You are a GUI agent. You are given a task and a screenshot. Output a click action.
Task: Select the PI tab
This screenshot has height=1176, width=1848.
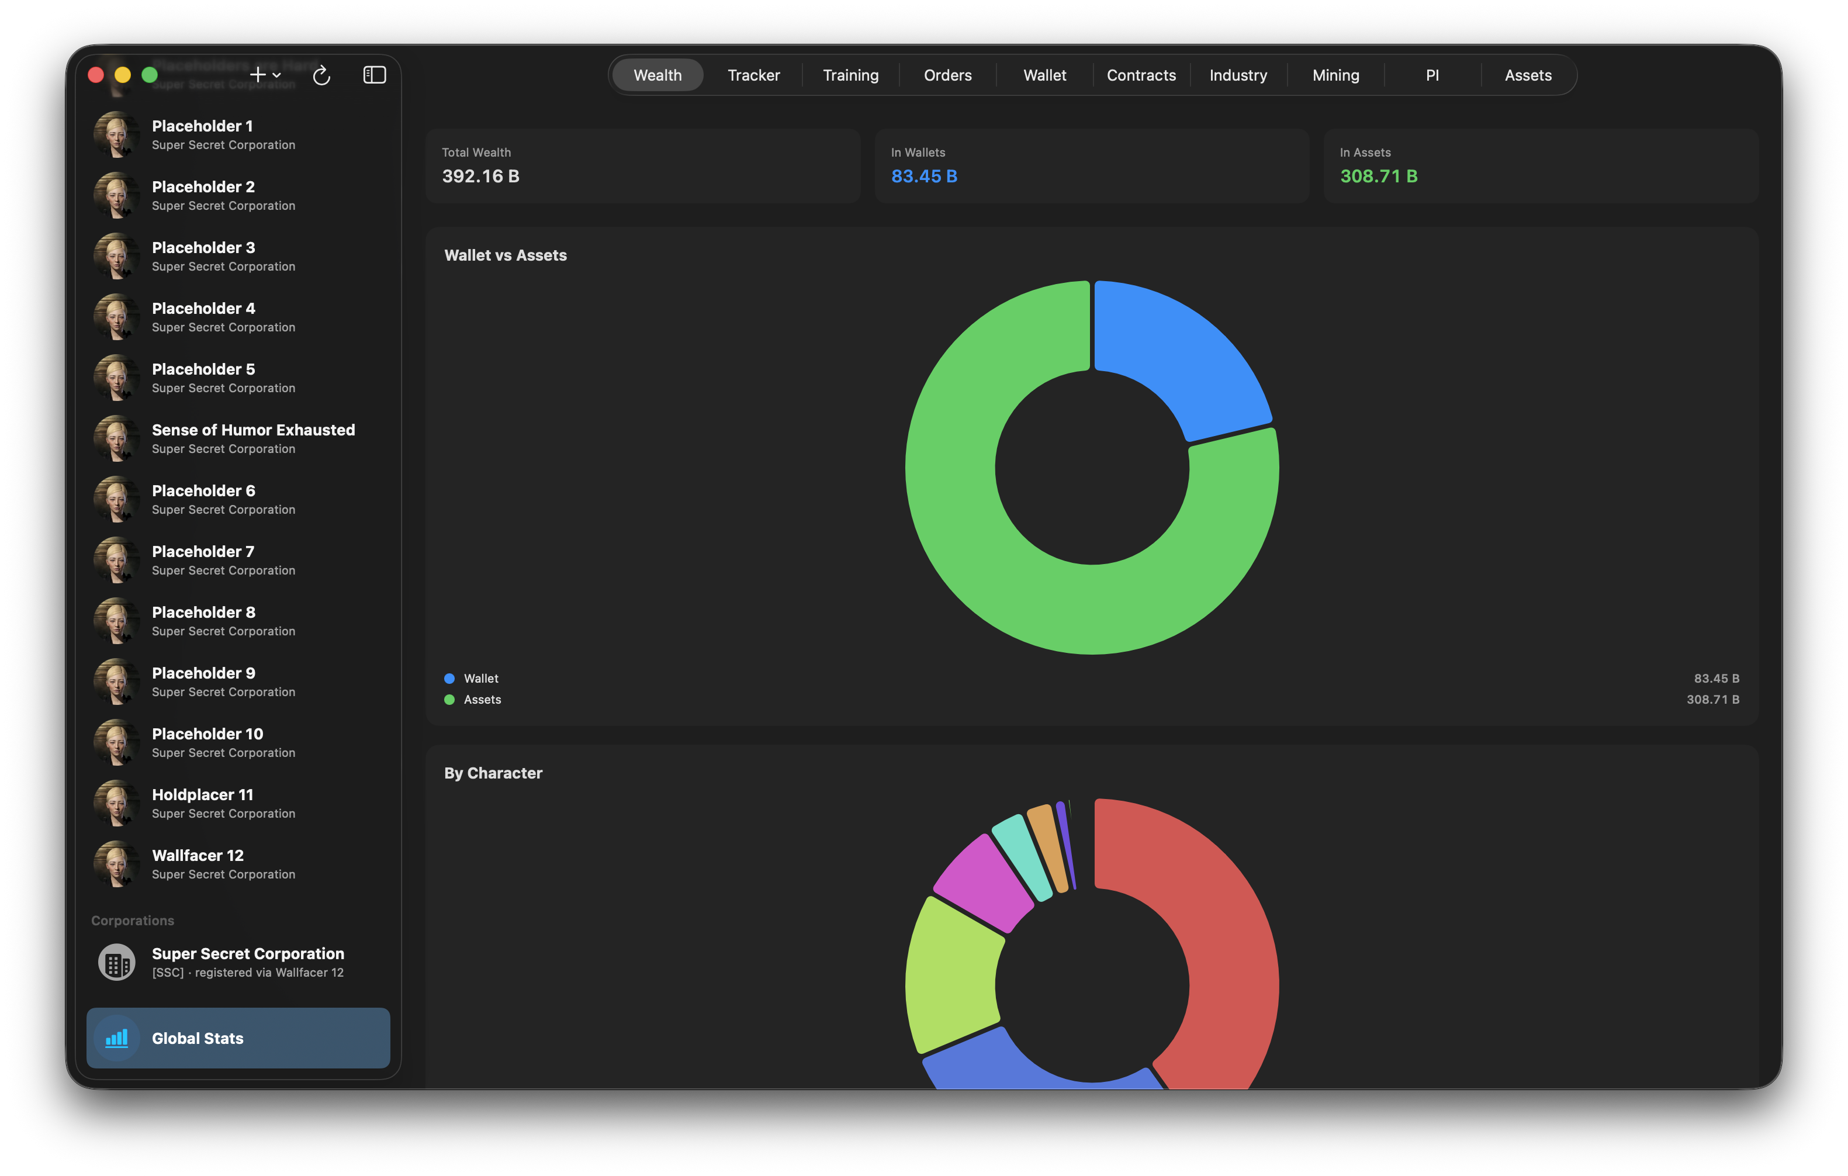pyautogui.click(x=1432, y=75)
